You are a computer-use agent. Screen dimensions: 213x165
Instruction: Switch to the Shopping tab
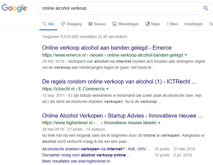[71, 24]
